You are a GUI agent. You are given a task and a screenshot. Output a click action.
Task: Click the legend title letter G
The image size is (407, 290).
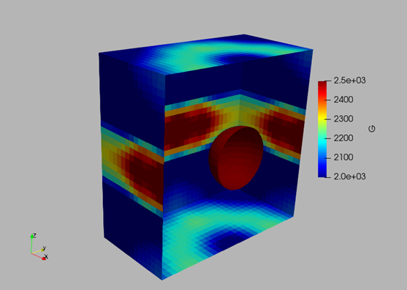[372, 128]
